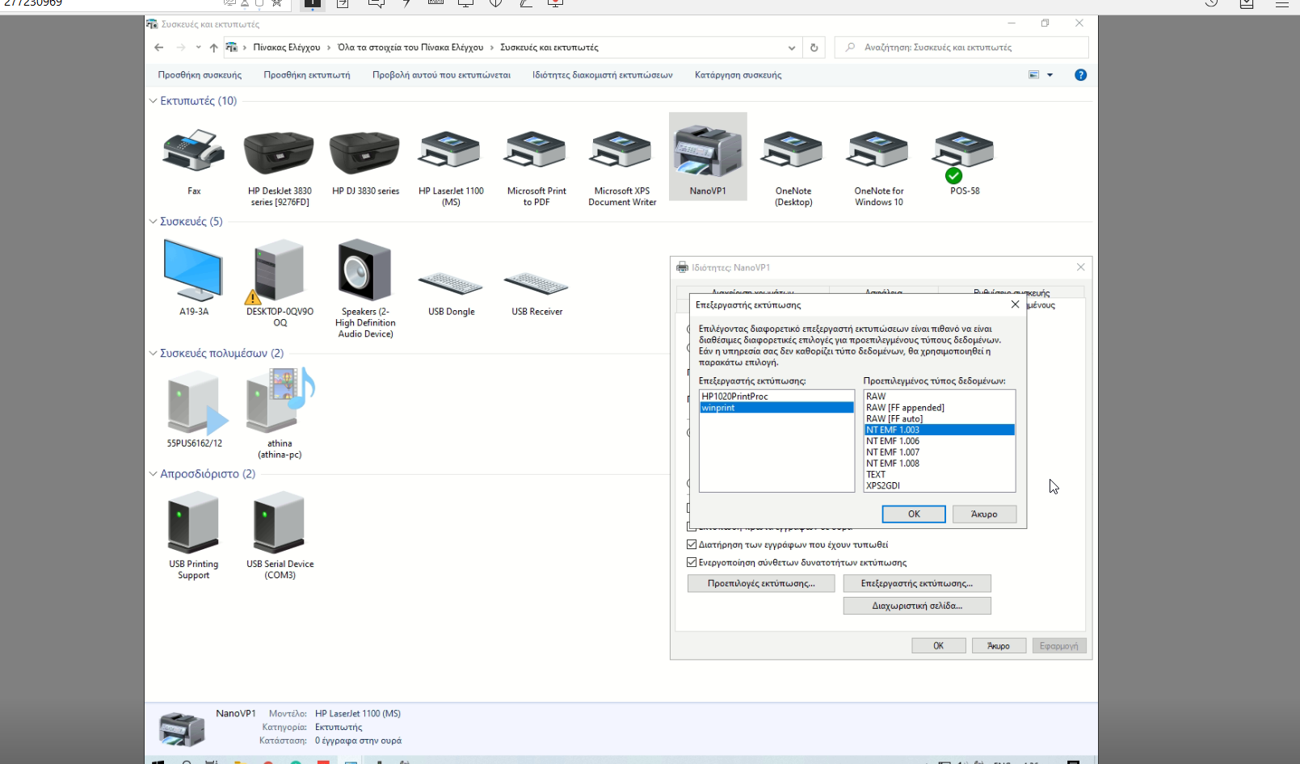1300x764 pixels.
Task: Select XPS2GDI data type
Action: pyautogui.click(x=940, y=486)
